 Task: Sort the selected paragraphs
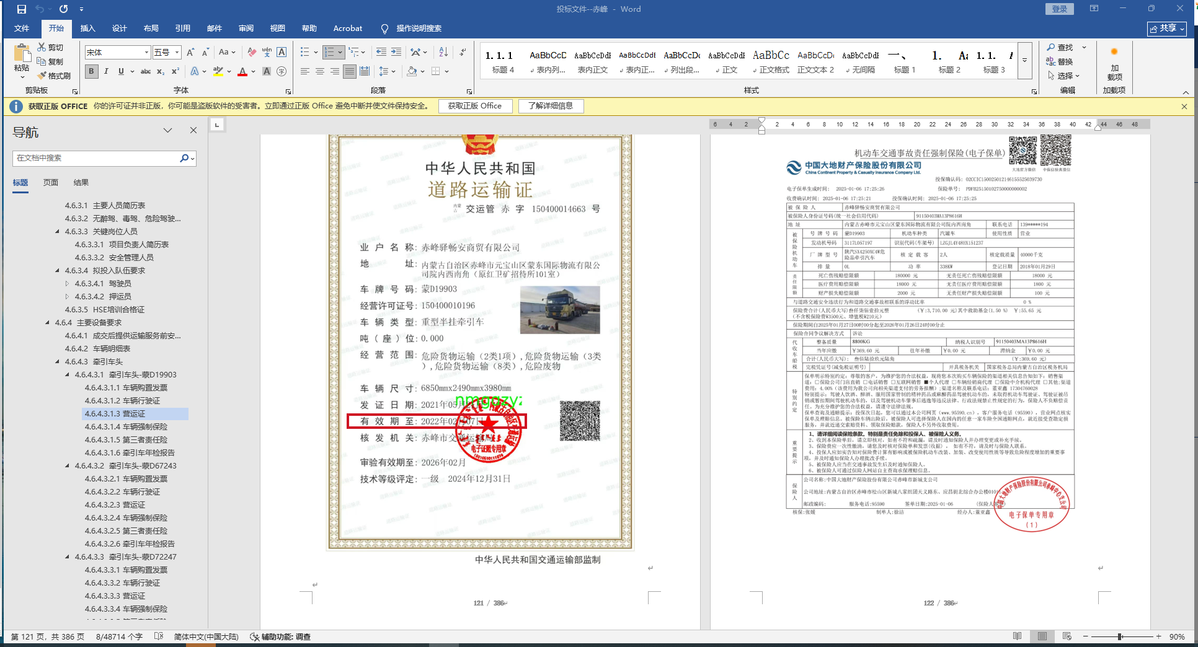[x=443, y=52]
